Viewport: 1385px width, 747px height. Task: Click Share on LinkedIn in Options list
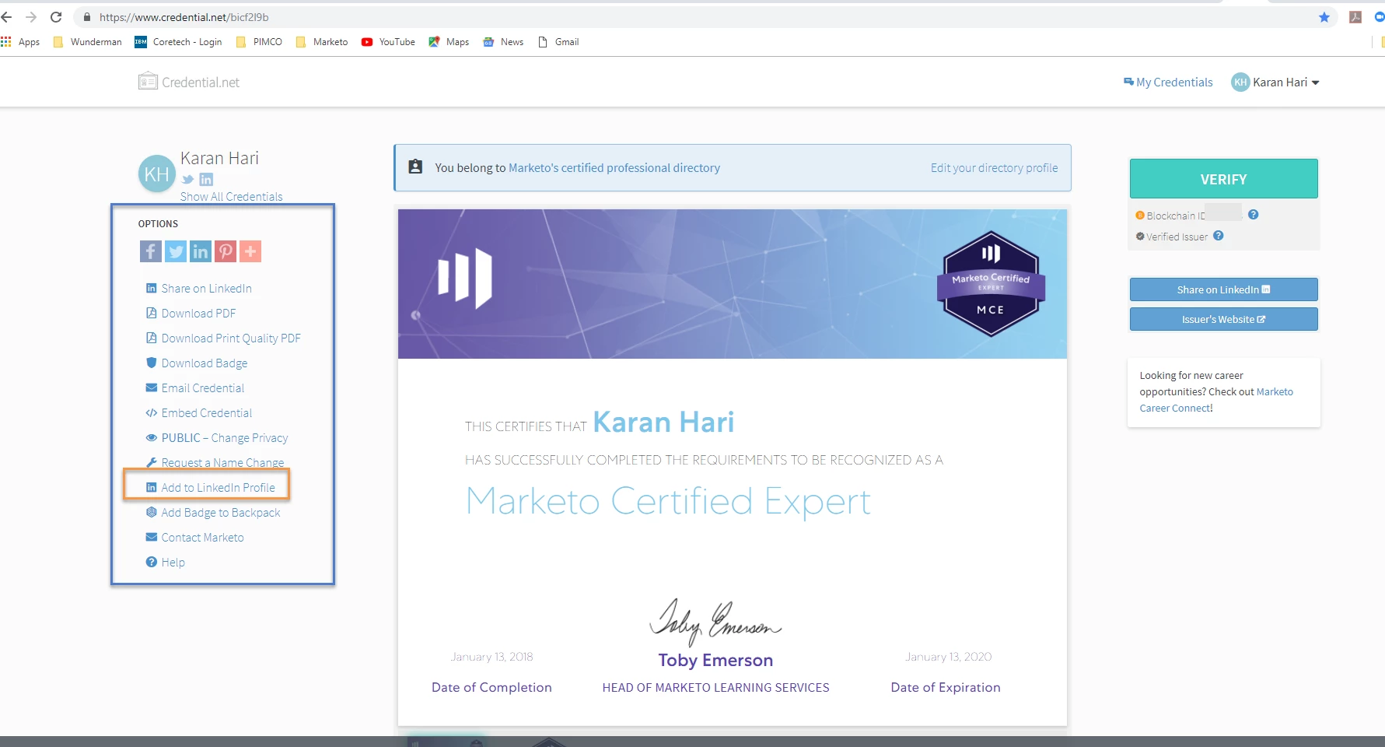coord(199,289)
